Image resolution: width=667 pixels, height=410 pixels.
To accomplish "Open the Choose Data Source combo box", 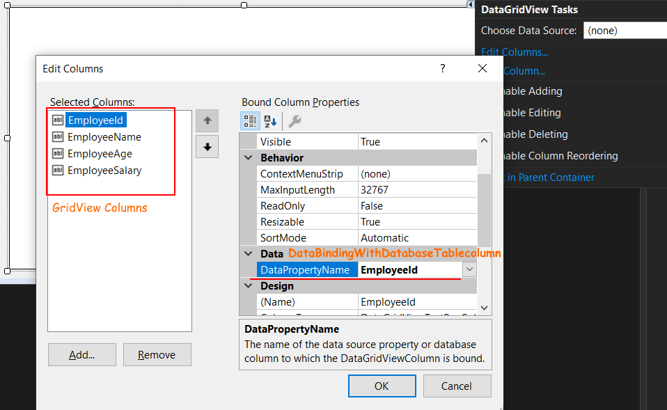I will (625, 30).
